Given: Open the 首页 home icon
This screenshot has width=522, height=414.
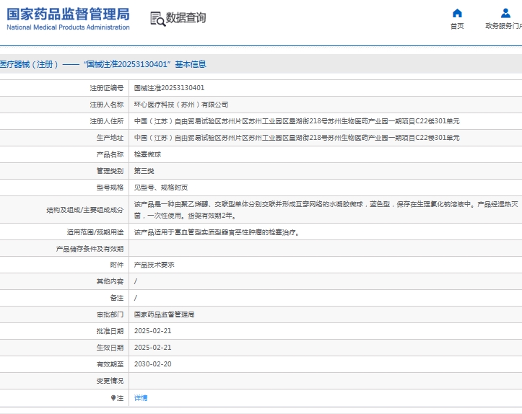Looking at the screenshot, I should [457, 13].
